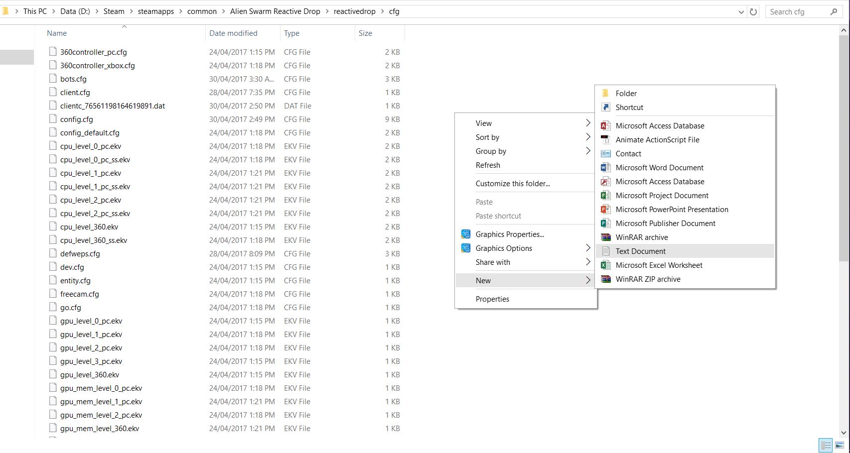Click the WinRAR archive icon

[605, 237]
